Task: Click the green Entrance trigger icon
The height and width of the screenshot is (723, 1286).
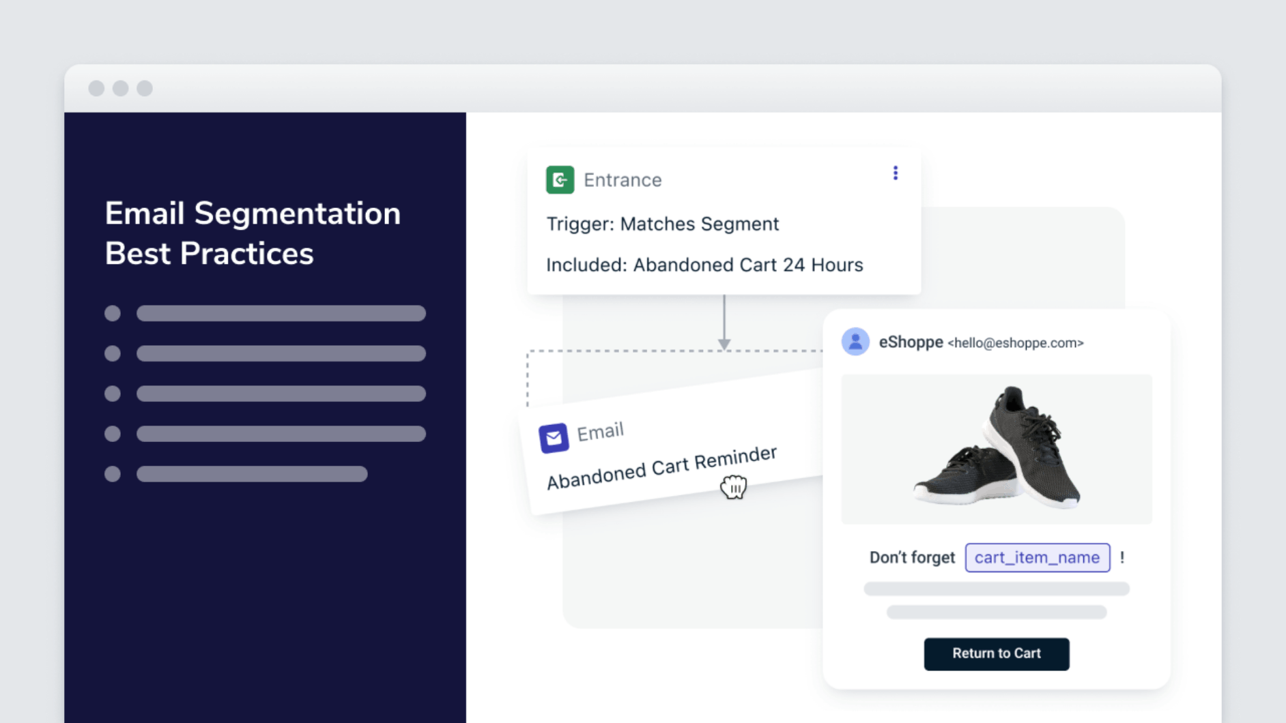Action: point(560,179)
